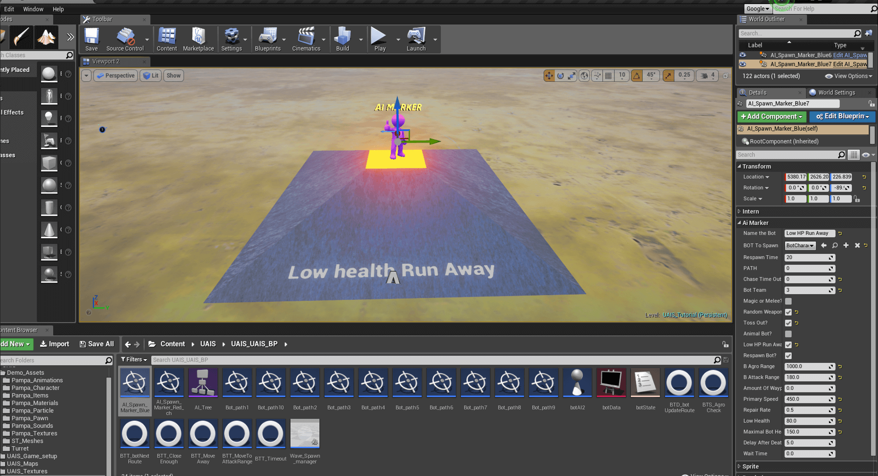Enable the Animal Bot checkbox

tap(788, 334)
